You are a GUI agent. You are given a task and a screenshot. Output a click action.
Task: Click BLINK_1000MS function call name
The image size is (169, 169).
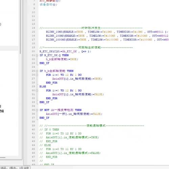pos(56,40)
